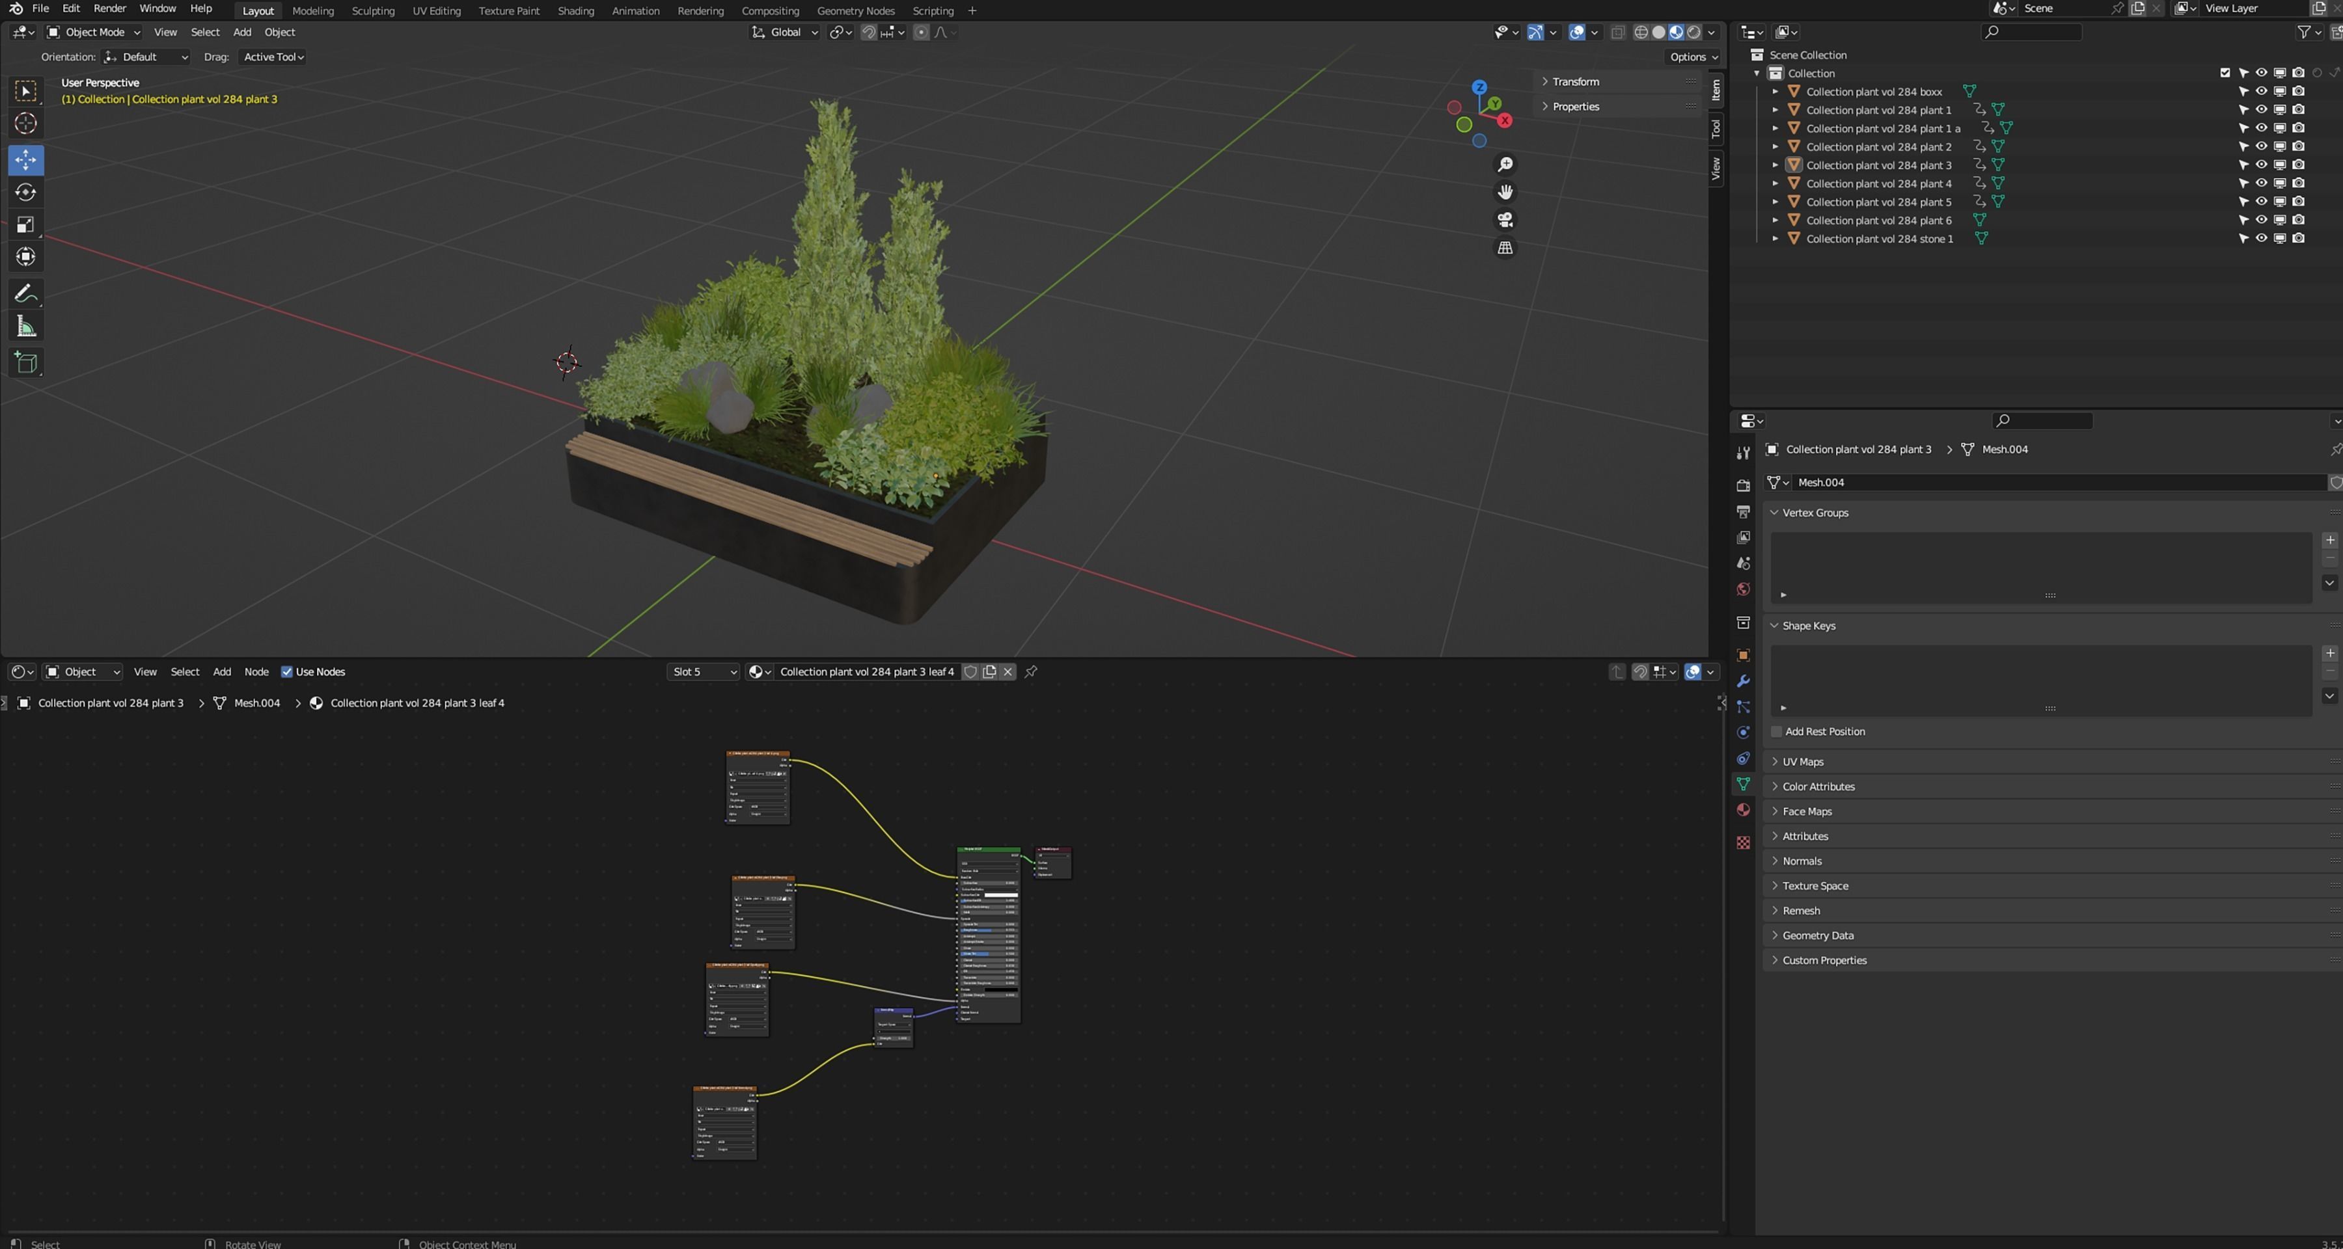Open the World properties tab icon
Viewport: 2343px width, 1249px height.
pyautogui.click(x=1743, y=589)
